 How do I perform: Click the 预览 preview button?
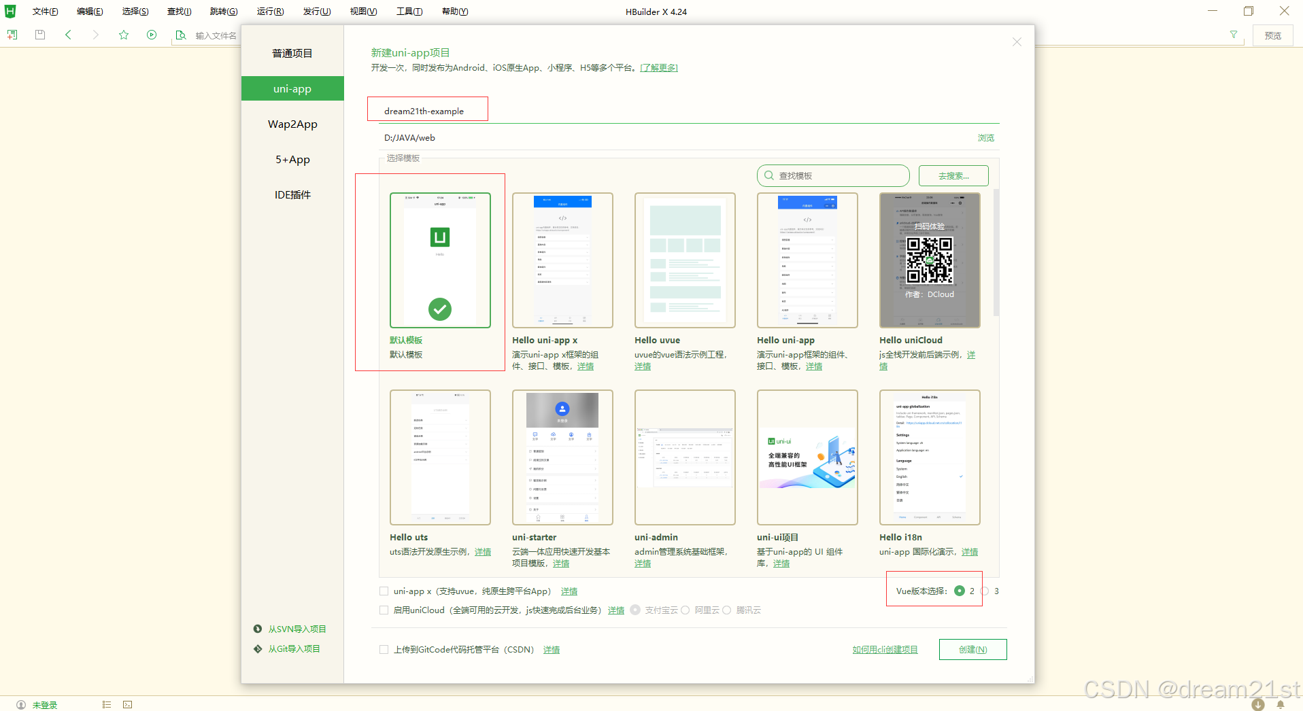pos(1272,35)
